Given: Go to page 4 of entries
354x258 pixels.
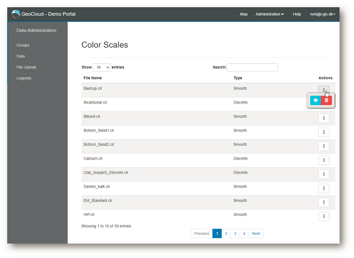Looking at the screenshot, I should coord(244,233).
